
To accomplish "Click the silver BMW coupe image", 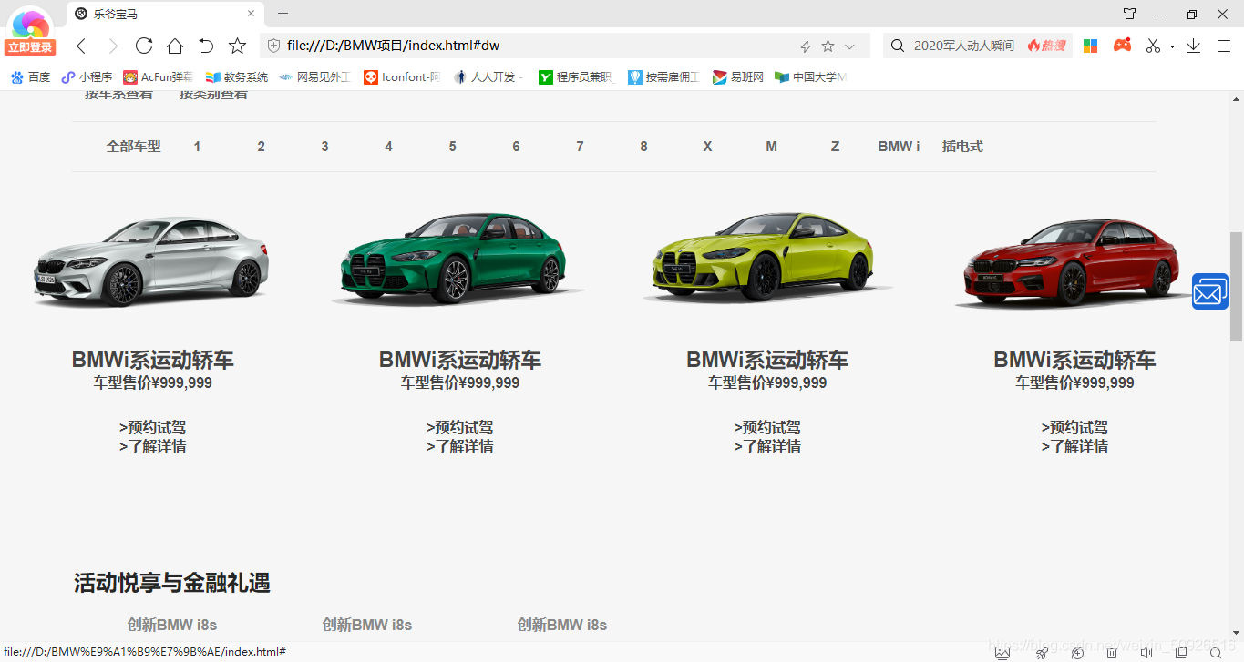I will (151, 260).
